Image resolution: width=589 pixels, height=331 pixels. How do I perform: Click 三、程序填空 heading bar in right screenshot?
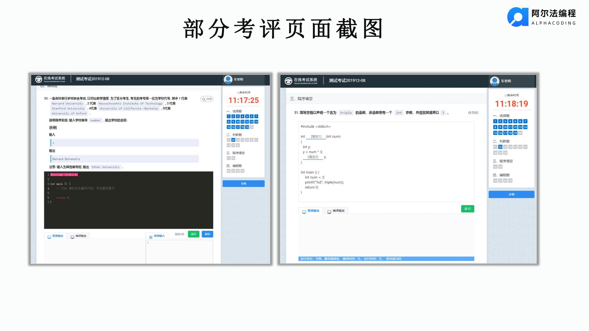386,99
